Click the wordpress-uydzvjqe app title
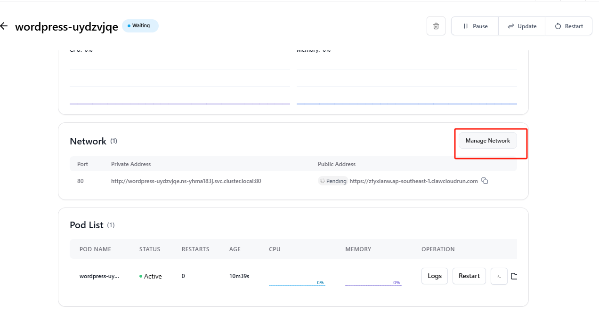 pyautogui.click(x=66, y=27)
